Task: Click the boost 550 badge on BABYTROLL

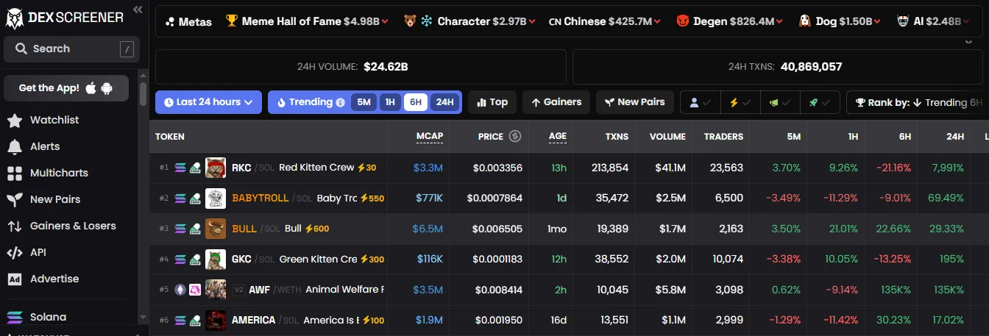Action: pyautogui.click(x=372, y=199)
